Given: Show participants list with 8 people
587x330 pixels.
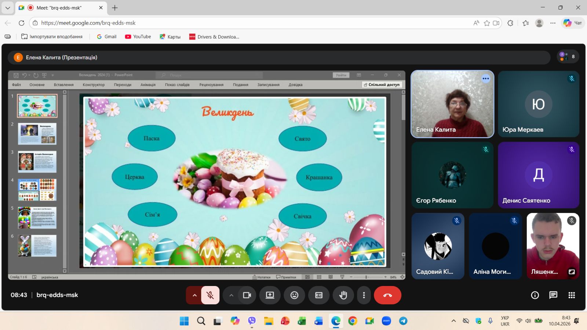Looking at the screenshot, I should 568,56.
